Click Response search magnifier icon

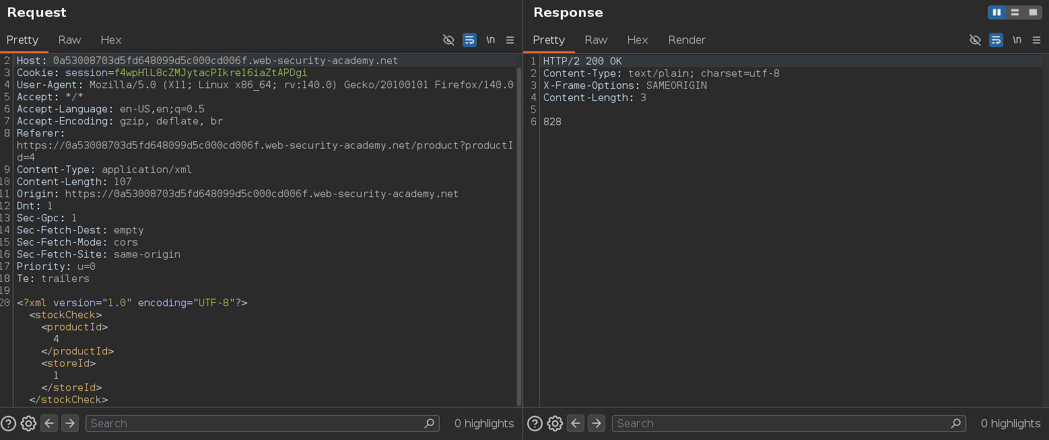956,423
